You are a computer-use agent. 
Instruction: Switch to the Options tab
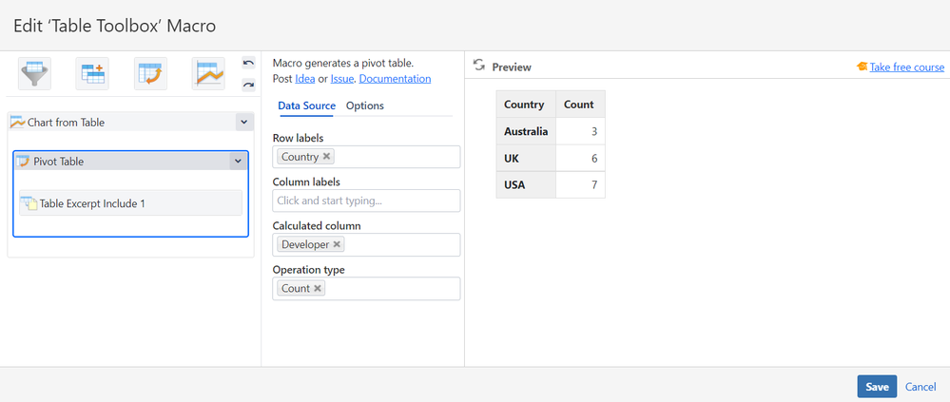pyautogui.click(x=365, y=105)
